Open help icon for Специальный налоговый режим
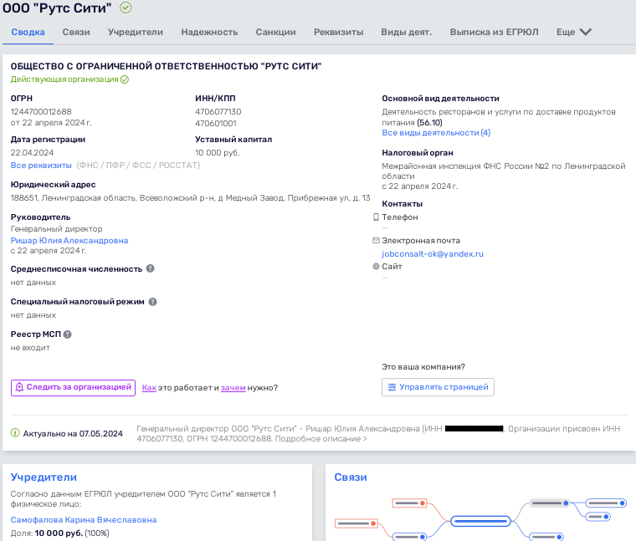Screen dimensions: 636x541 (x=152, y=302)
